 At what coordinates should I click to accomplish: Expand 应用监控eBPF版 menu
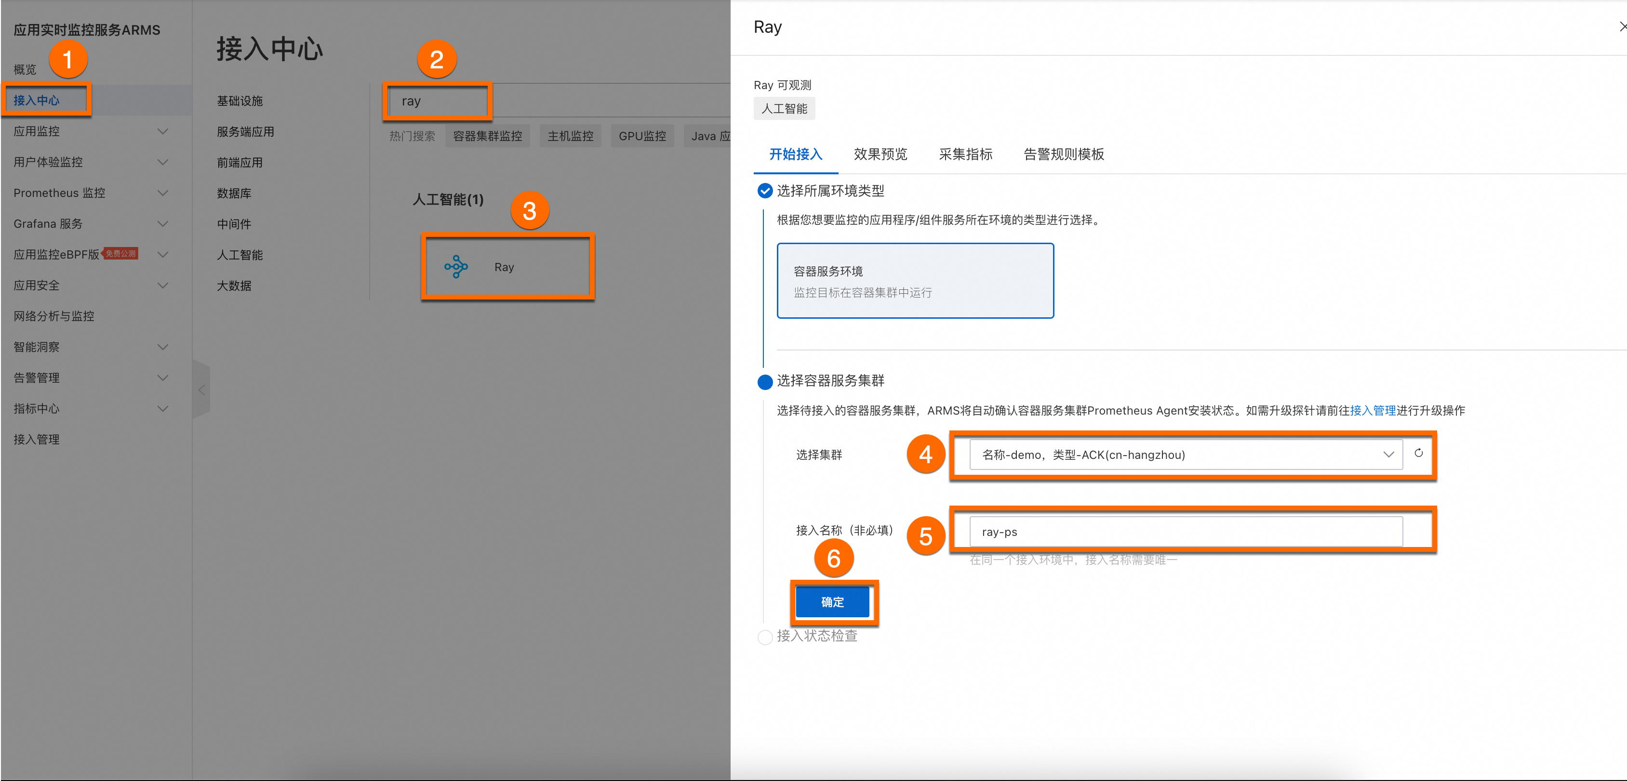coord(162,255)
